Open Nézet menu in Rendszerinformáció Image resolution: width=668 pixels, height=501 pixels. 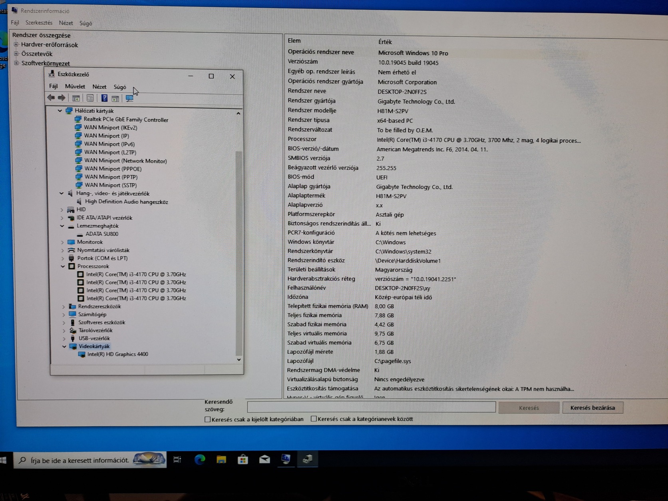point(66,23)
